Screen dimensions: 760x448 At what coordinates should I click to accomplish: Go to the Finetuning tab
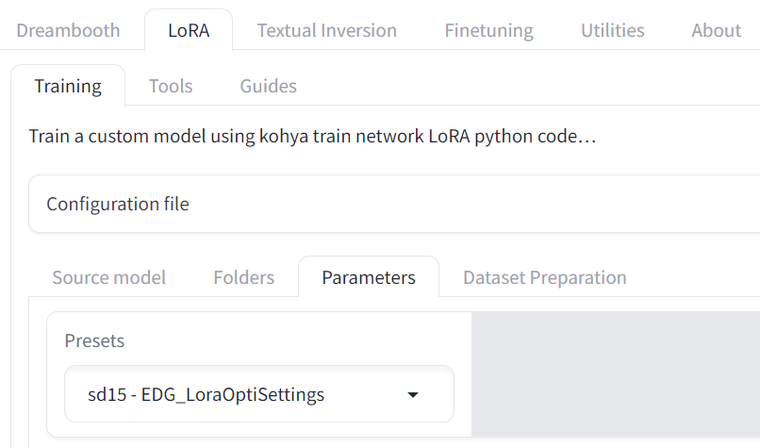tap(488, 30)
